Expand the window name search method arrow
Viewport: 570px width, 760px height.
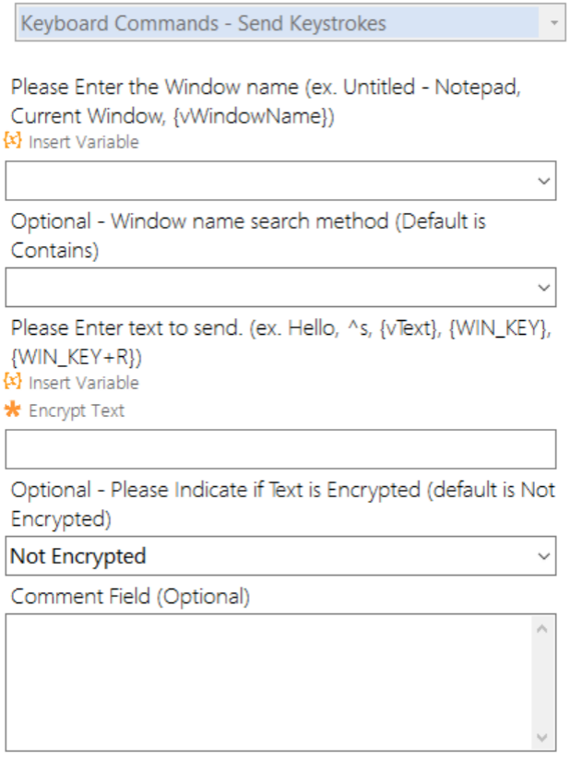click(x=543, y=288)
